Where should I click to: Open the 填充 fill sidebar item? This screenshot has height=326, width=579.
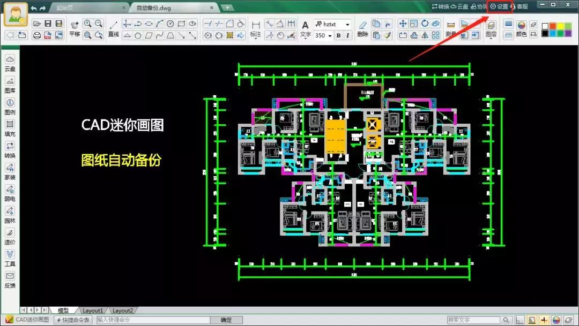coord(10,128)
